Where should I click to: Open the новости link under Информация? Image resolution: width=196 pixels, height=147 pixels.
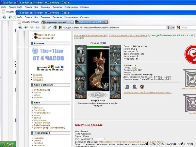point(39,138)
